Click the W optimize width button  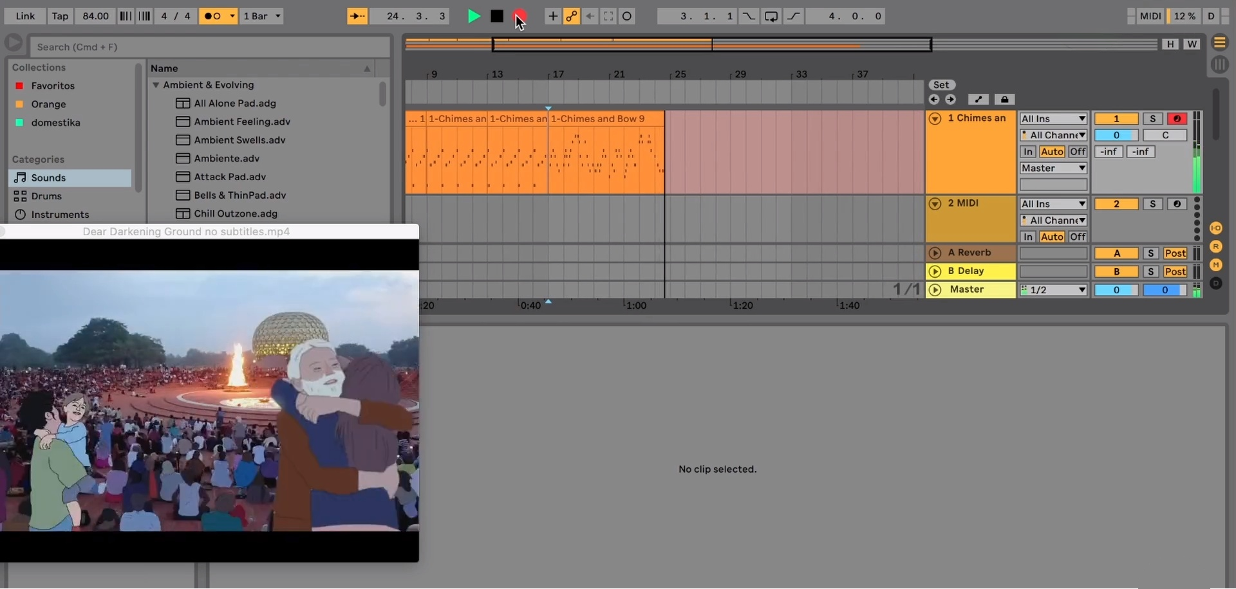click(x=1192, y=44)
